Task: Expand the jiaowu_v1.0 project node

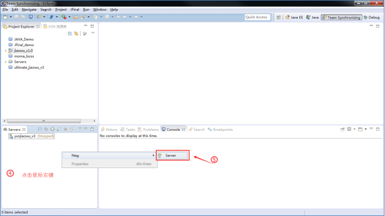Action: pos(6,51)
